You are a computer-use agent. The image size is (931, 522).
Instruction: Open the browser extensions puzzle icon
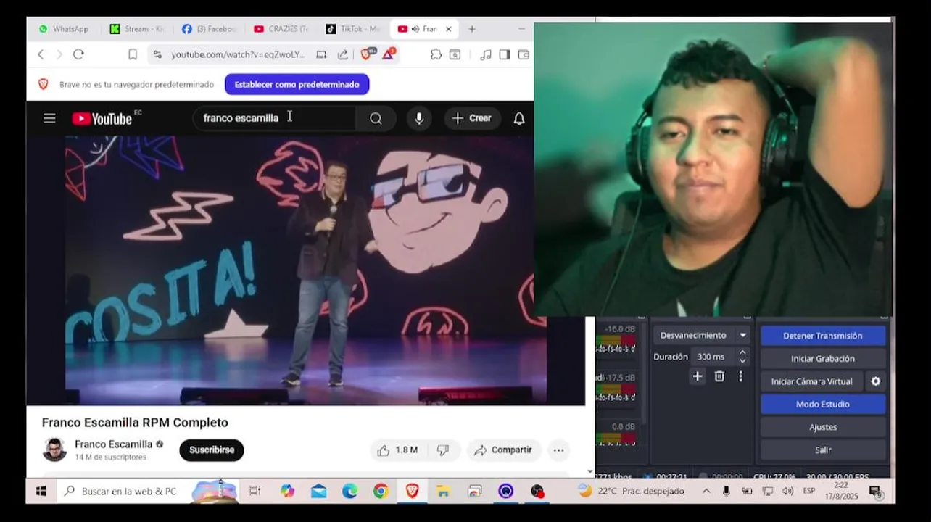pos(436,54)
